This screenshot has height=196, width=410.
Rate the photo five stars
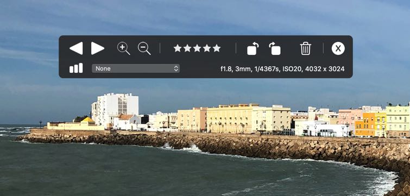[x=217, y=48]
